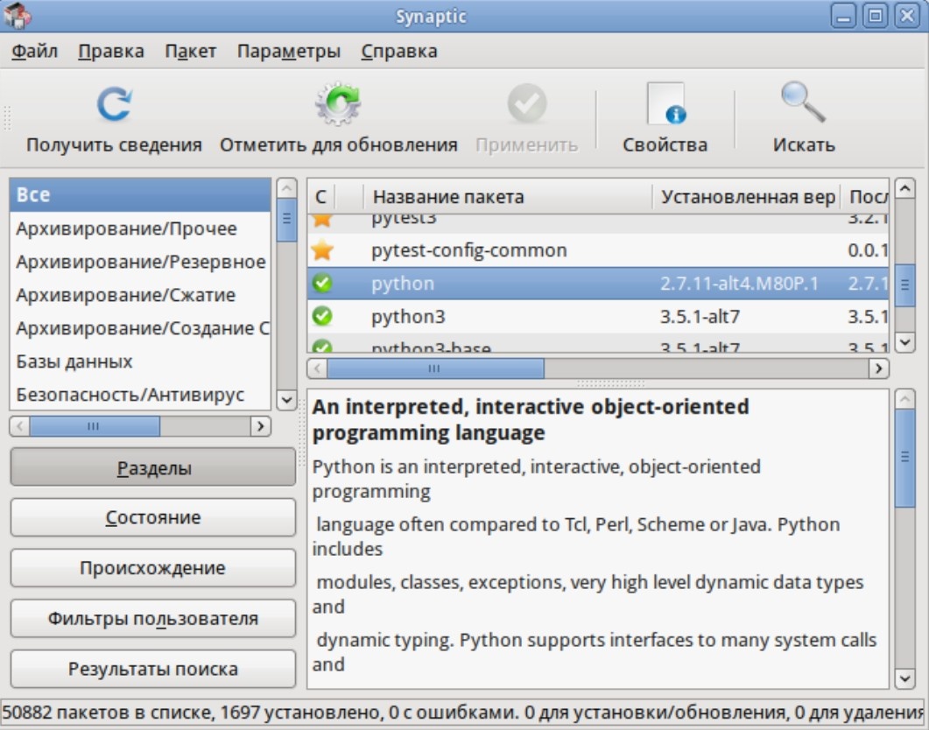Select the python3 package row
Image resolution: width=929 pixels, height=730 pixels.
point(598,316)
